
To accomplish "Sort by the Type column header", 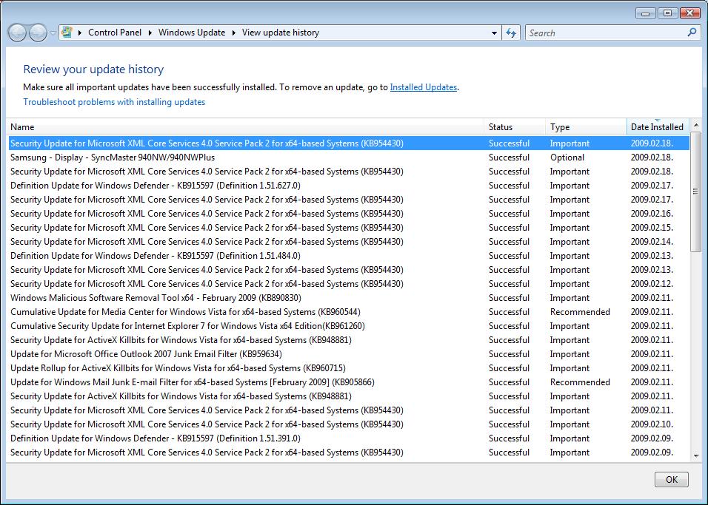I will point(586,127).
